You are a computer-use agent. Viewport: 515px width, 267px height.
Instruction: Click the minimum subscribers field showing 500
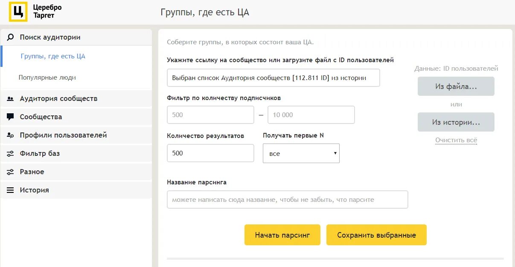[x=210, y=115]
